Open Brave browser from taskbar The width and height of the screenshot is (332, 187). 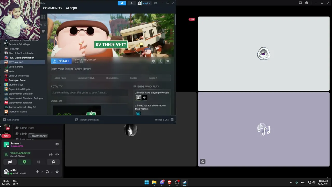[x=169, y=182]
